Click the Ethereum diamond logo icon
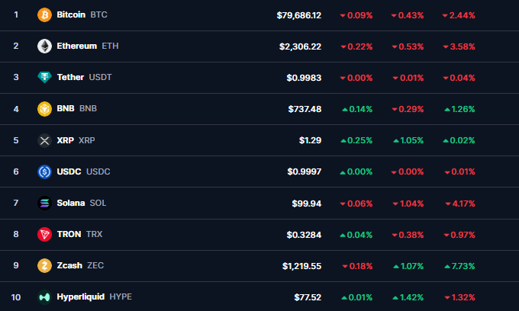This screenshot has height=311, width=519. coord(44,46)
